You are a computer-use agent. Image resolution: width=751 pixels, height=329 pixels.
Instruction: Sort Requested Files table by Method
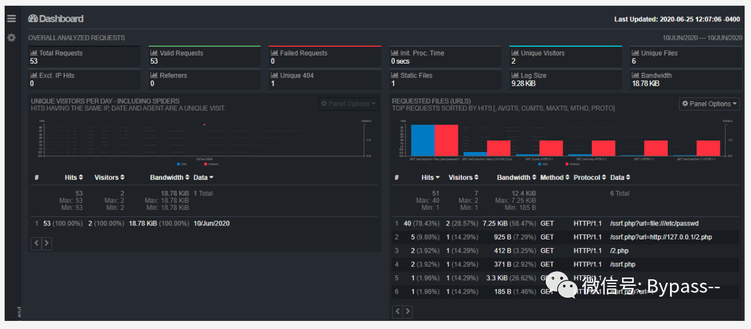pyautogui.click(x=554, y=178)
